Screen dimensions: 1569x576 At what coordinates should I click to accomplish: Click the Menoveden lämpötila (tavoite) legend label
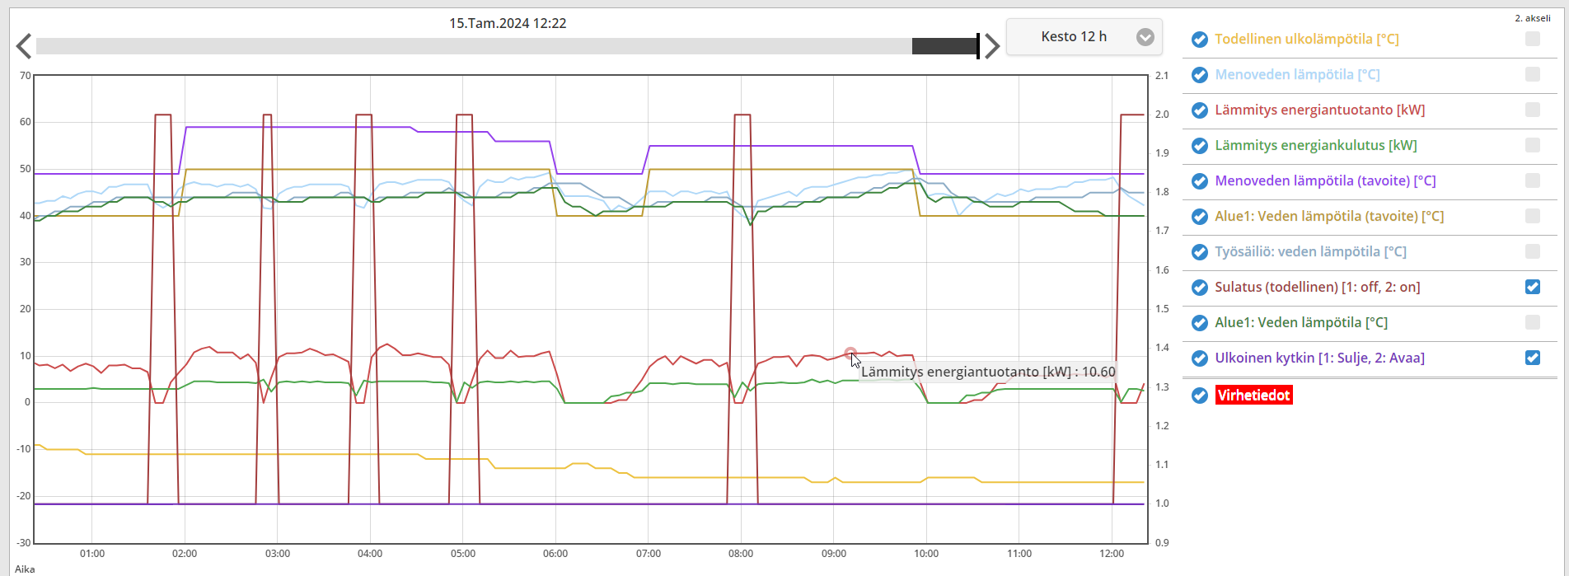click(x=1325, y=181)
